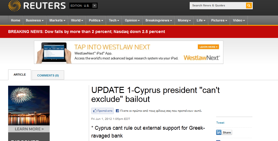The height and width of the screenshot is (141, 278).
Task: Open the Edition U.S. dropdown arrow
Action: (x=95, y=6)
